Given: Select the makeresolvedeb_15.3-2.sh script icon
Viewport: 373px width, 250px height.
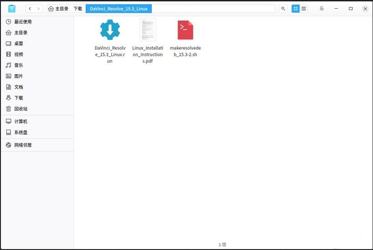Looking at the screenshot, I should click(x=185, y=30).
